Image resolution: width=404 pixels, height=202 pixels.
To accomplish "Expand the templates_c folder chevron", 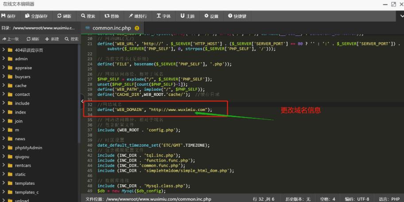I will tap(4, 192).
